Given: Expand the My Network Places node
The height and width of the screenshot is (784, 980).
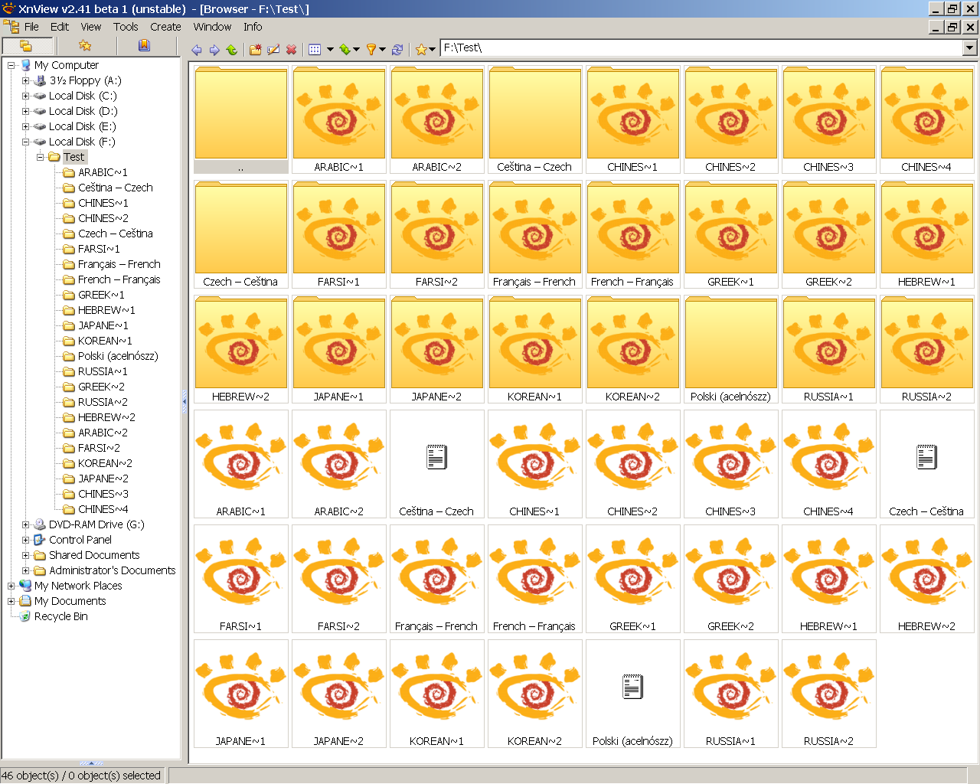Looking at the screenshot, I should point(11,586).
